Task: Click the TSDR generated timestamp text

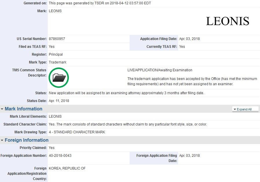Action: tap(100, 3)
